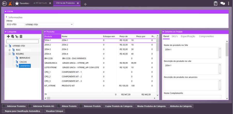The width and height of the screenshot is (233, 114).
Task: Click the back arrow icon
Action: (x=4, y=3)
